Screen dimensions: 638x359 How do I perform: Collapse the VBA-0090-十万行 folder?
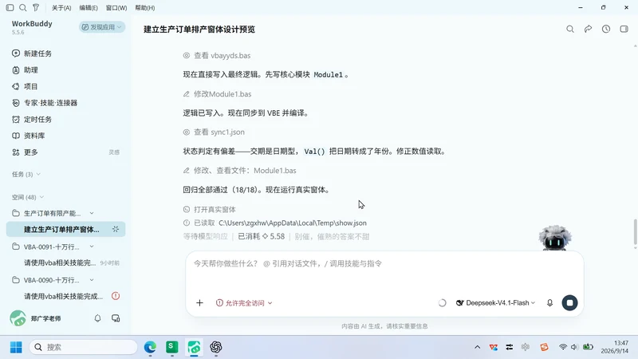(92, 280)
